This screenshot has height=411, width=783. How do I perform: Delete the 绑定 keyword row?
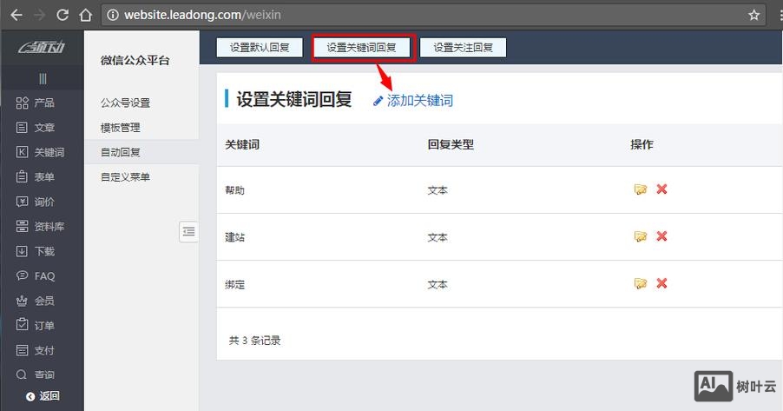[x=661, y=283]
